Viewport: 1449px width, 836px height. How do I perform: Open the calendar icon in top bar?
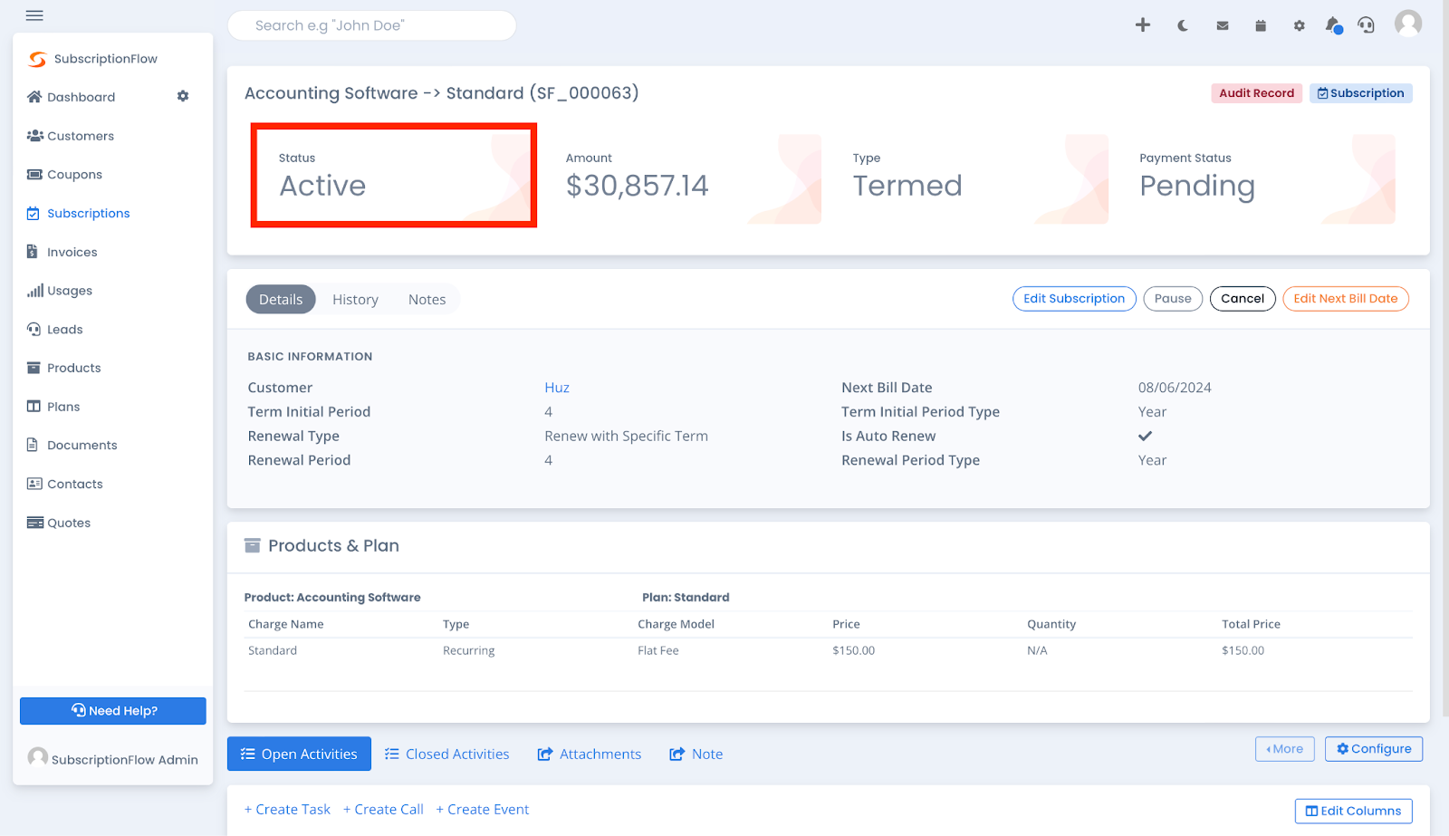(x=1261, y=25)
